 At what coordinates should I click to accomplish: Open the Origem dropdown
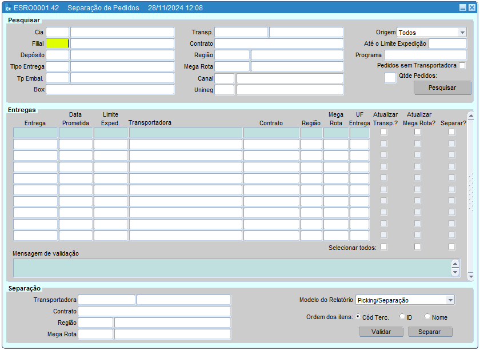tap(462, 33)
